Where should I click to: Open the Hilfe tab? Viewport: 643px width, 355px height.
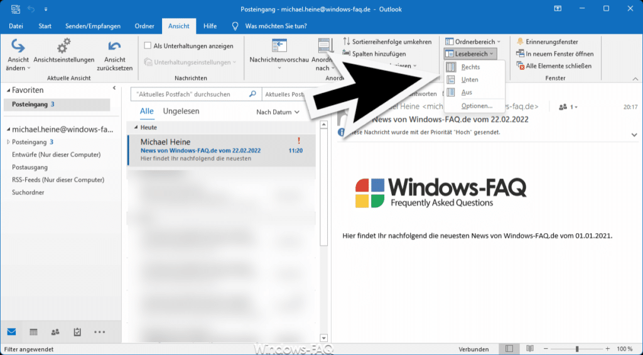pos(210,26)
